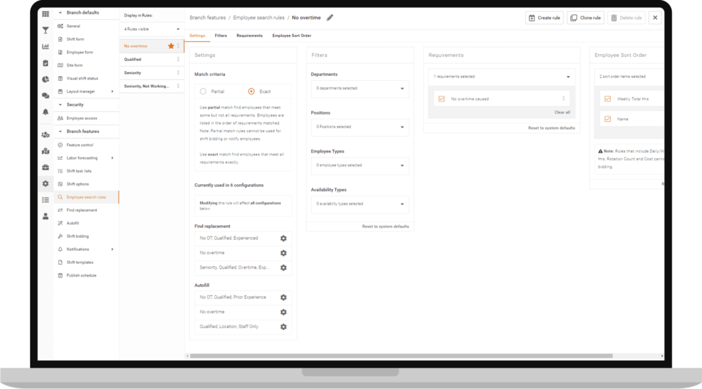
Task: Click the horizontal scrollbar at bottom
Action: (x=401, y=356)
